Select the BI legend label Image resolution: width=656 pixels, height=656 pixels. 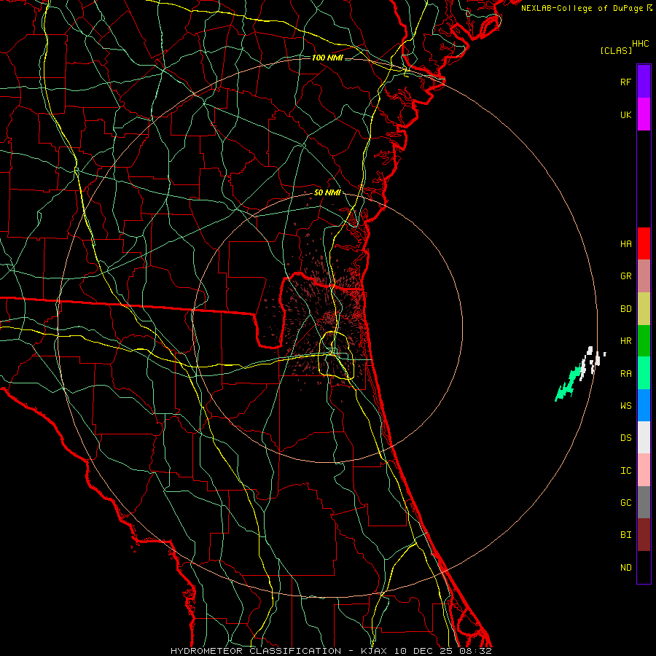[x=625, y=535]
